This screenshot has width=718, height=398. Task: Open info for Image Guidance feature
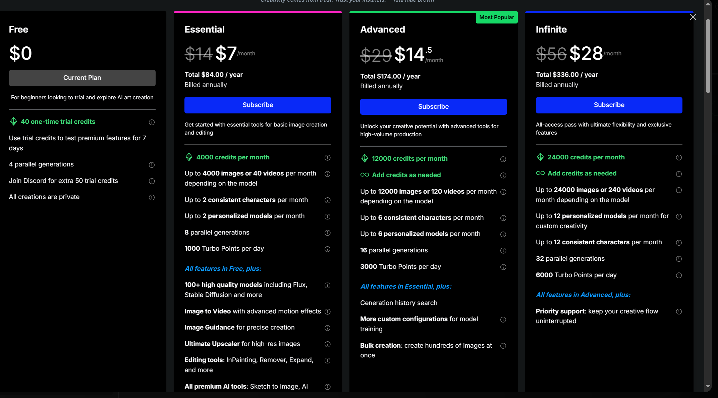pos(327,328)
